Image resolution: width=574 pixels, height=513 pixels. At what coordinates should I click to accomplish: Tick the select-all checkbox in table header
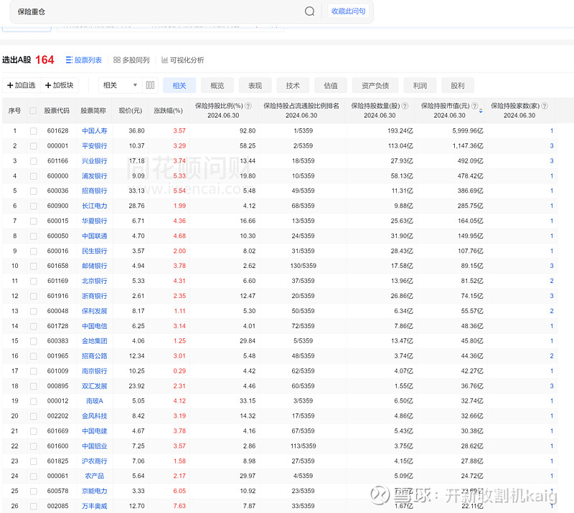[x=33, y=110]
